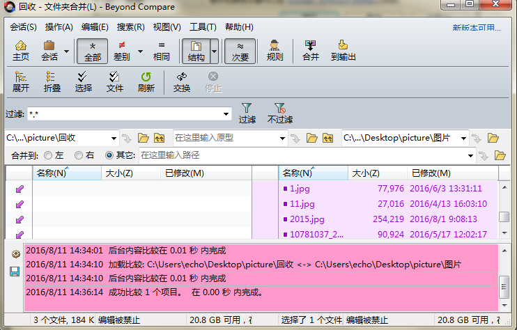Select file 11.jpg in right pane
This screenshot has width=517, height=330.
pos(388,204)
